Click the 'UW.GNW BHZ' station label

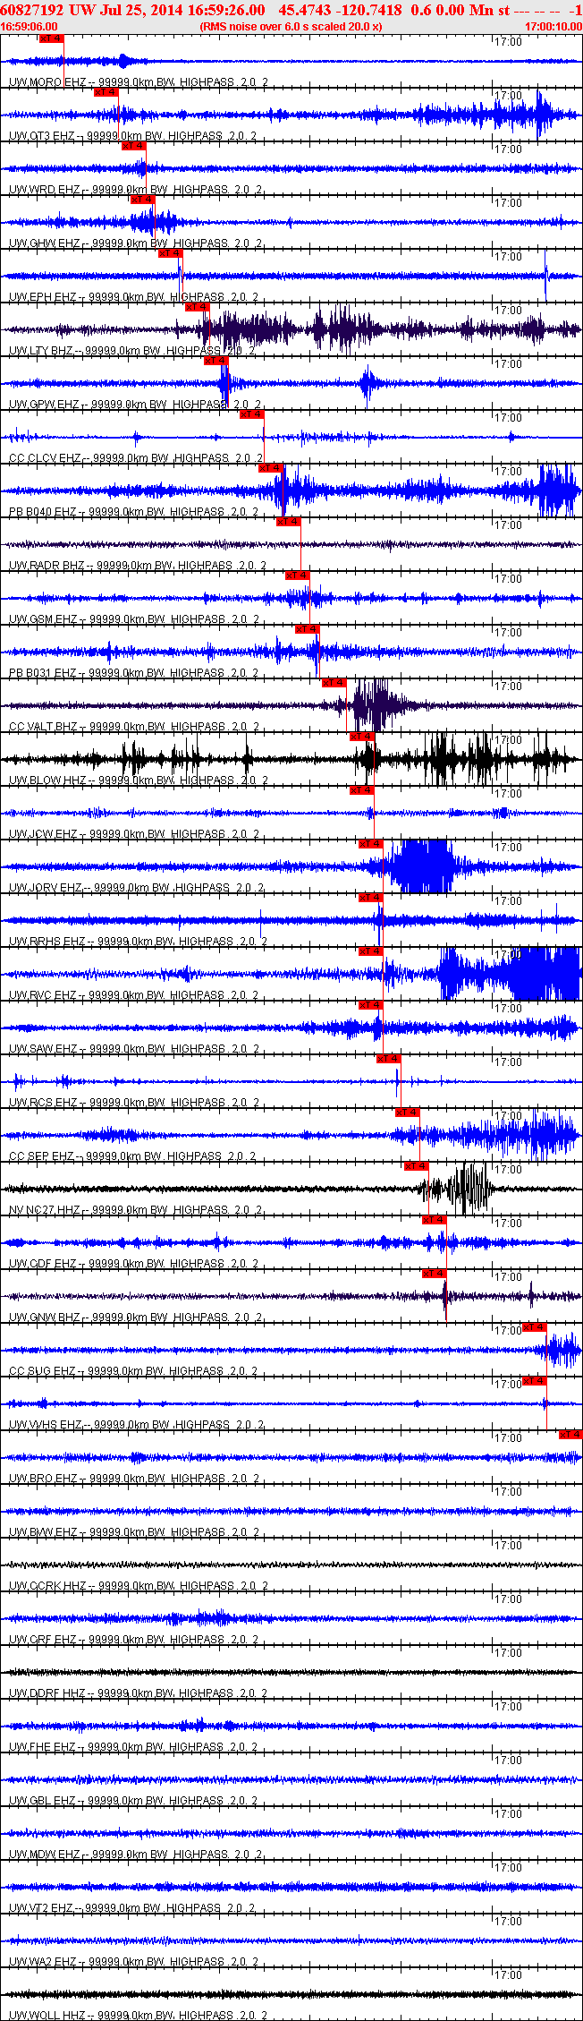coord(44,1317)
